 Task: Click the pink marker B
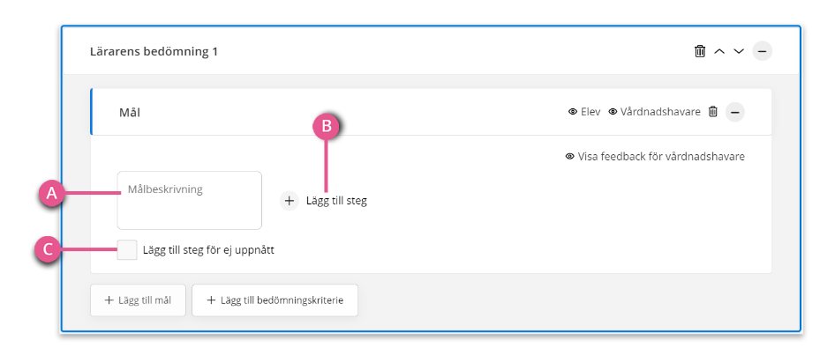[x=326, y=127]
